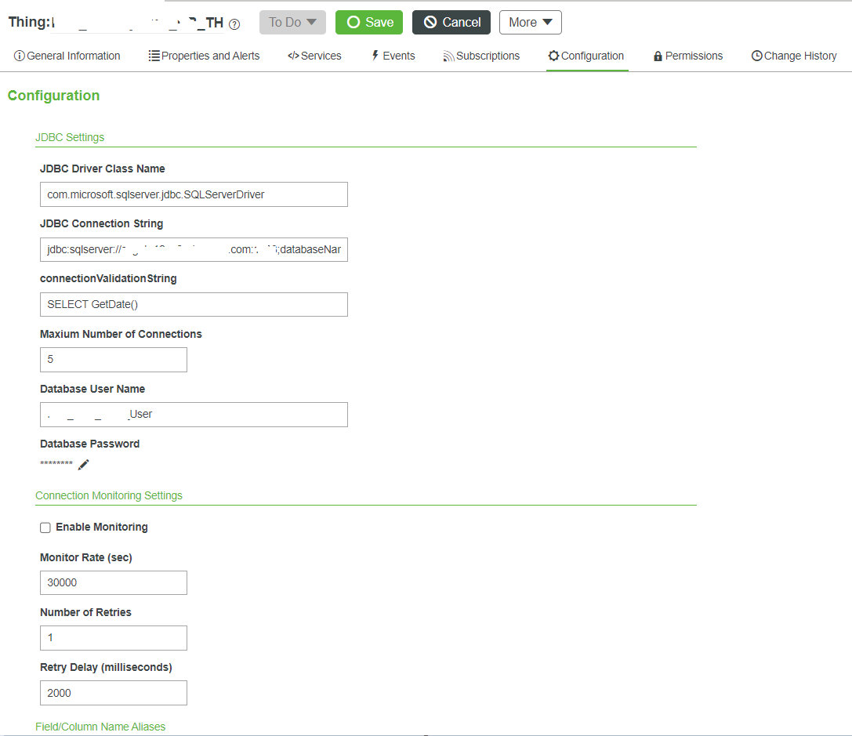Viewport: 852px width, 736px height.
Task: Open the More dropdown
Action: tap(531, 22)
